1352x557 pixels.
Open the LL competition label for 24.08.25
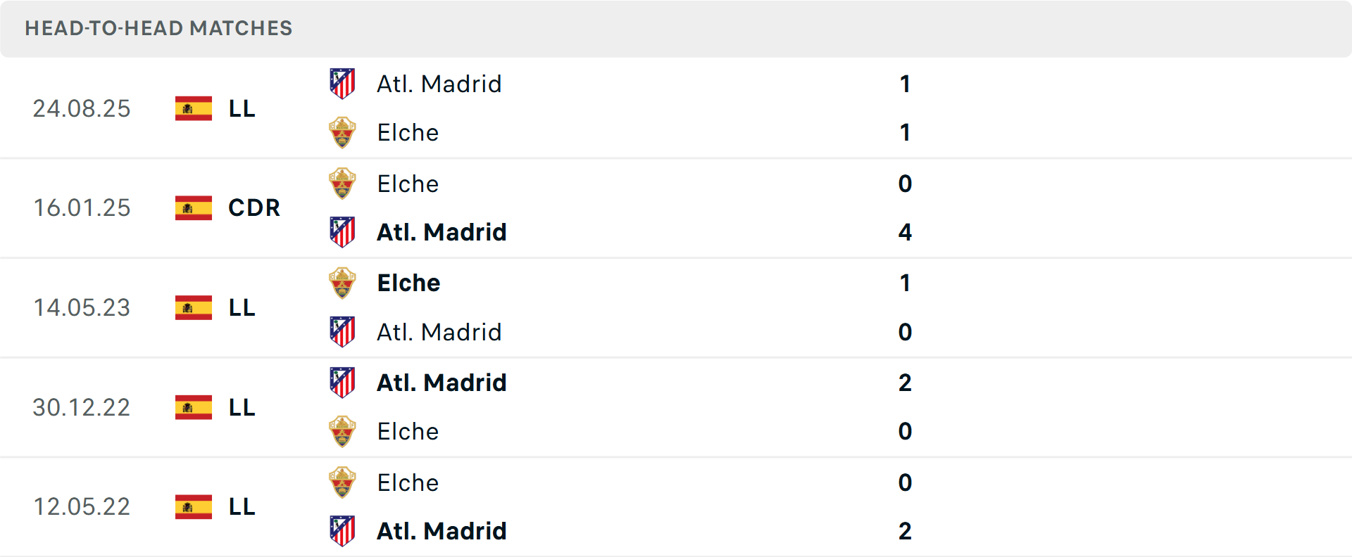point(240,108)
